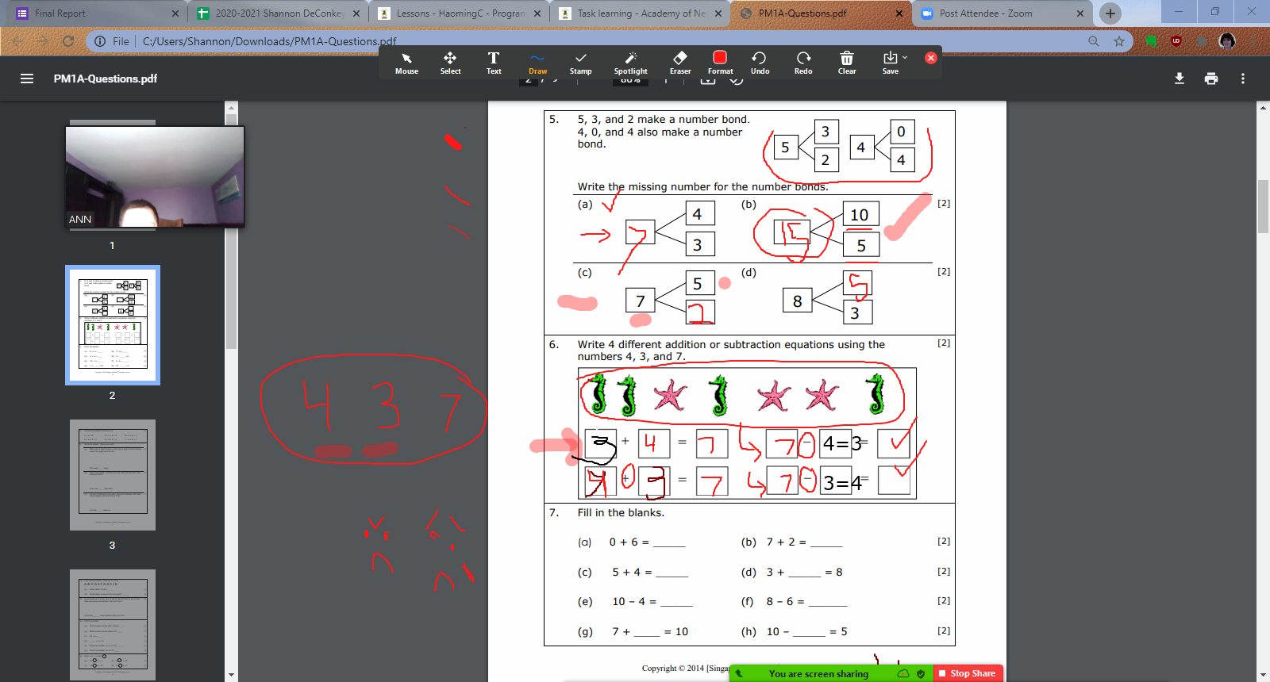Switch to the Final Report tab
1270x682 pixels.
point(97,13)
